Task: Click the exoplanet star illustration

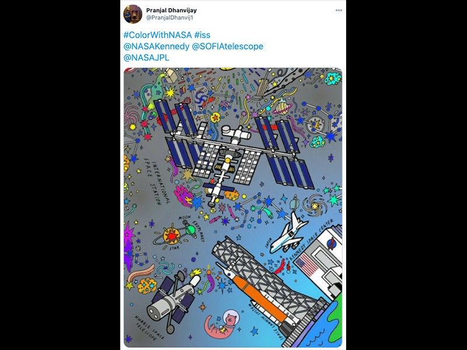Action: pos(172,236)
